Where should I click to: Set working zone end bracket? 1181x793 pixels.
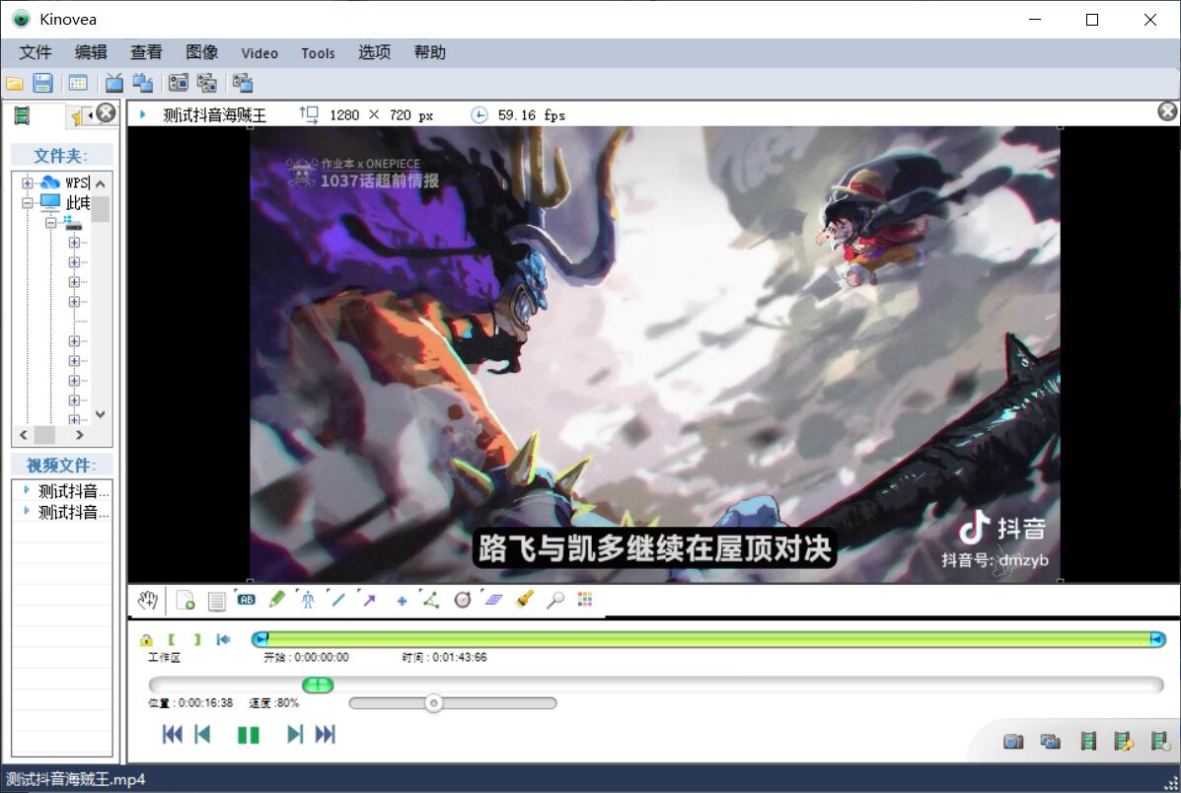197,639
